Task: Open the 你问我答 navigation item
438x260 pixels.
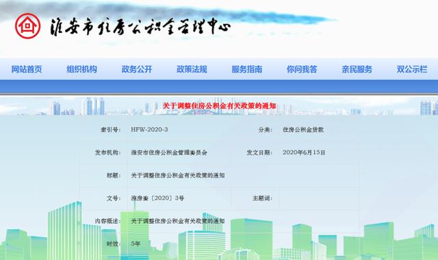Action: tap(302, 69)
